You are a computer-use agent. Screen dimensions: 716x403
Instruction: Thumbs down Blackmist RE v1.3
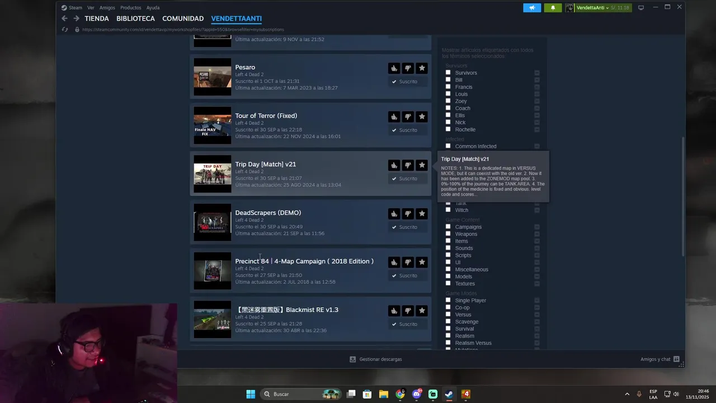408,311
